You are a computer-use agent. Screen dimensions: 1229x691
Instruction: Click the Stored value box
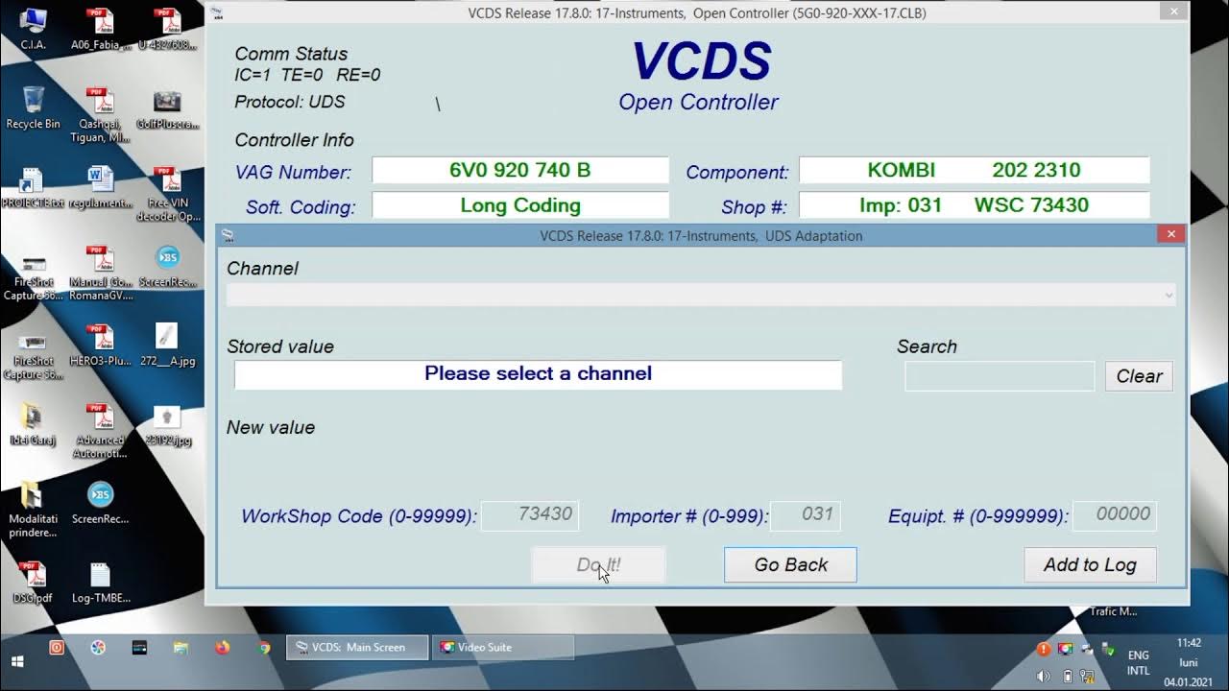click(538, 375)
